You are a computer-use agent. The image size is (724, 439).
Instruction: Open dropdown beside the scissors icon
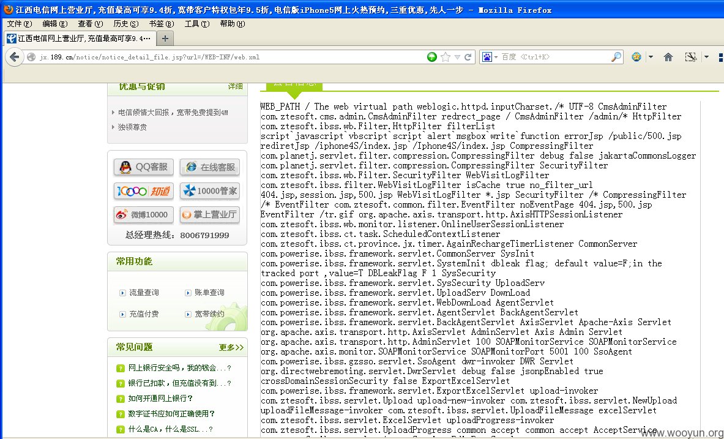(x=706, y=58)
